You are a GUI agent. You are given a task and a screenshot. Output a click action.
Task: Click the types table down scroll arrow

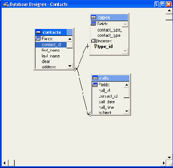pyautogui.click(x=125, y=51)
